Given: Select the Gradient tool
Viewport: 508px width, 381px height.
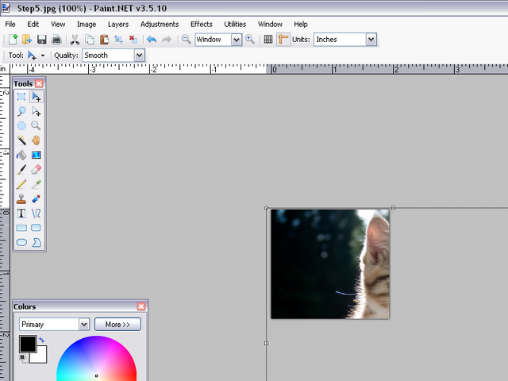Looking at the screenshot, I should pos(36,155).
